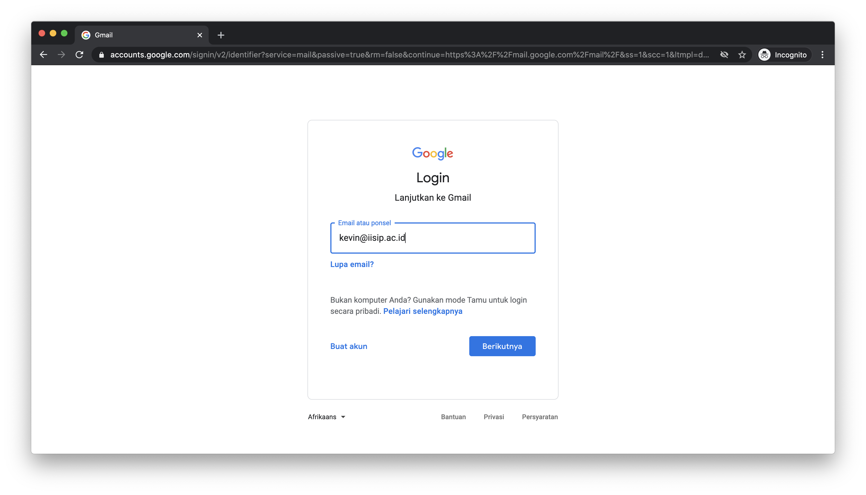The image size is (866, 495).
Task: Open the Bantuan footer link
Action: click(453, 417)
